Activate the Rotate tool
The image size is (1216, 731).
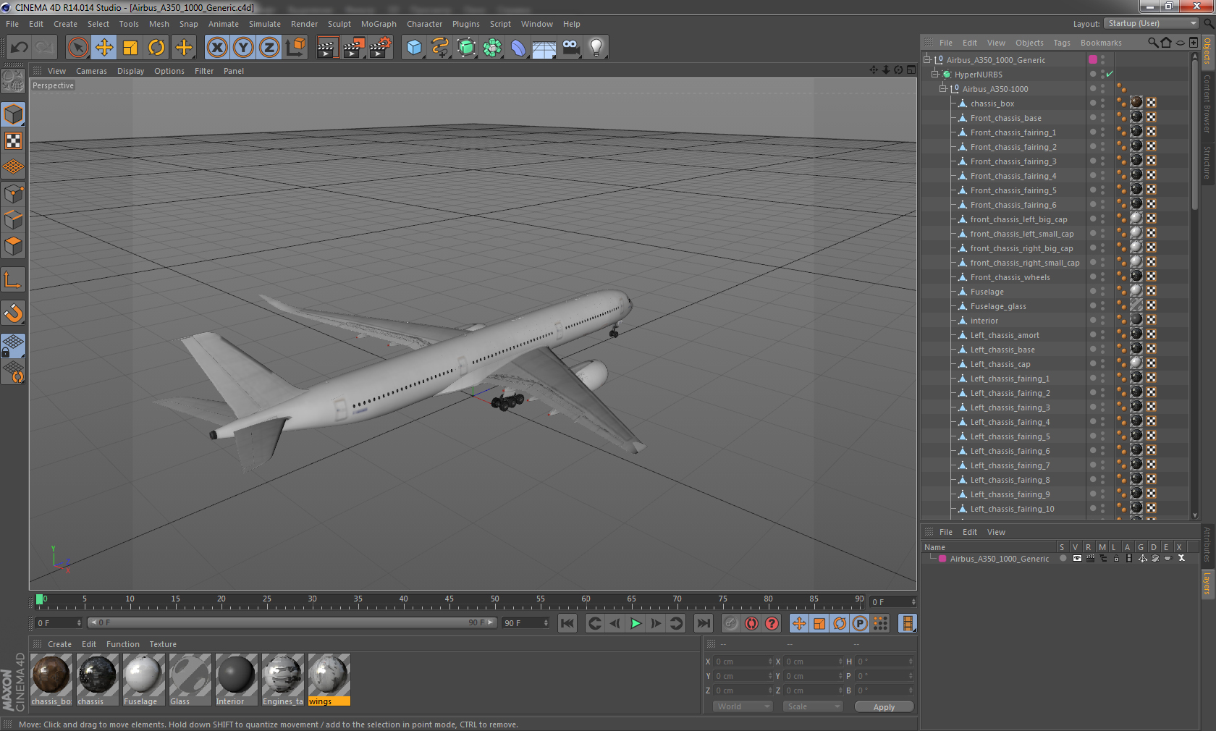[x=156, y=48]
